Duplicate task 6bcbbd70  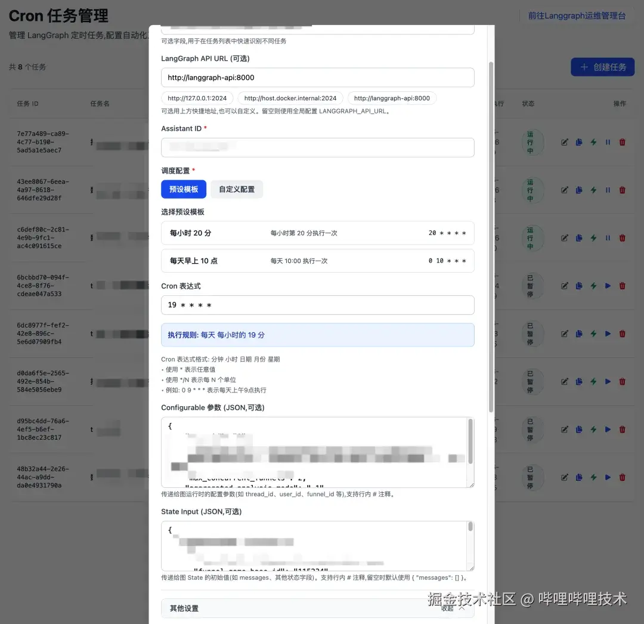coord(579,286)
